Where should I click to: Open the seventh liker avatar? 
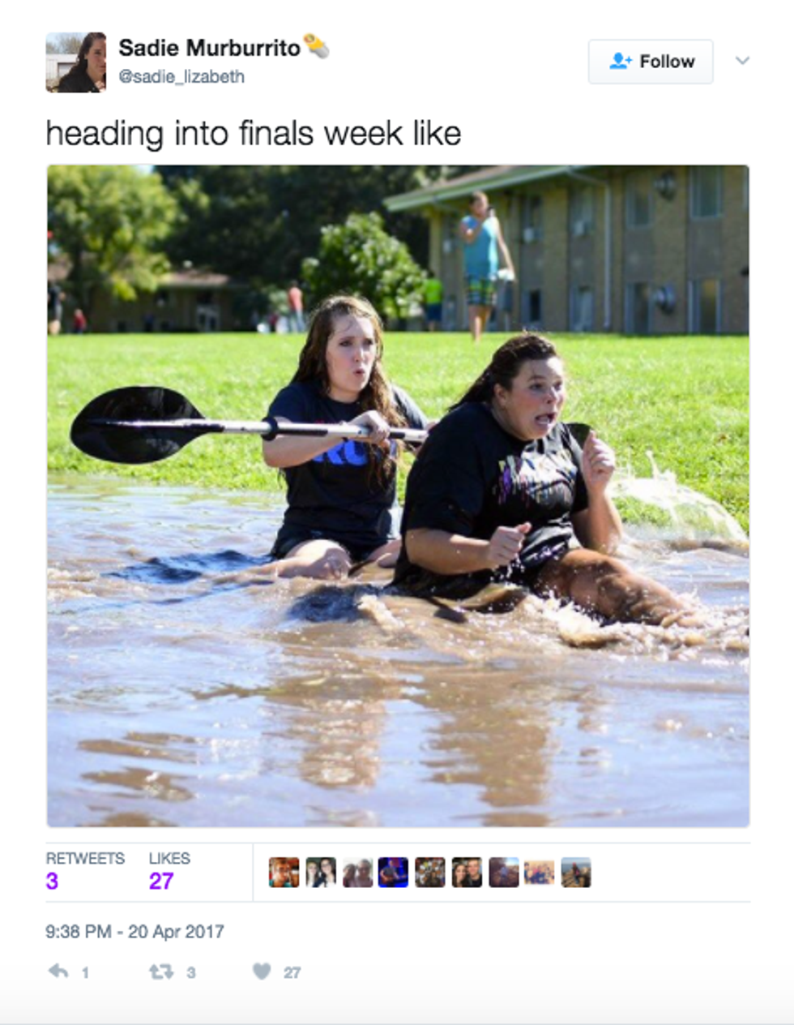(503, 873)
